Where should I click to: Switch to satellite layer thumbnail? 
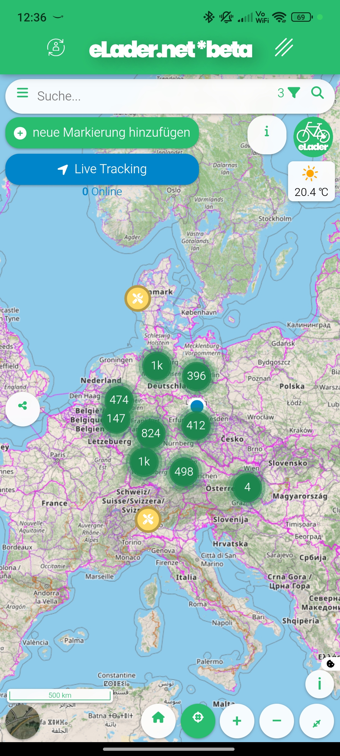point(22,722)
